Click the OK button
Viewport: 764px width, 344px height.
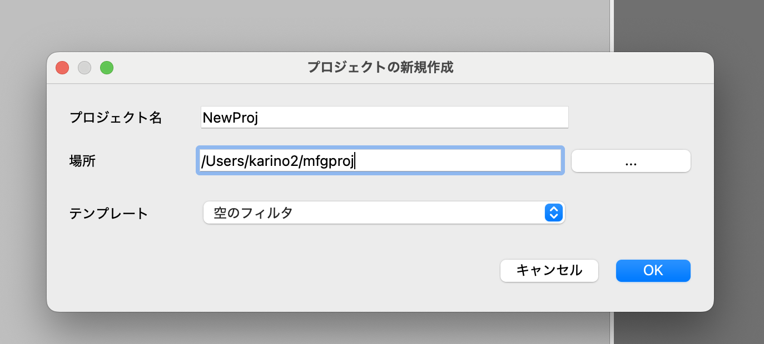click(653, 271)
